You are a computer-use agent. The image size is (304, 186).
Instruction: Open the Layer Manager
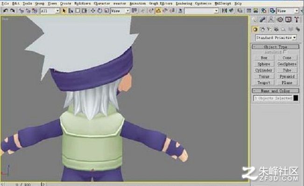[240, 11]
